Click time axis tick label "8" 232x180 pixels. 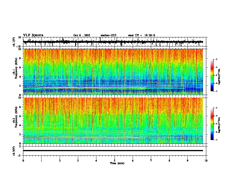[x=169, y=161]
